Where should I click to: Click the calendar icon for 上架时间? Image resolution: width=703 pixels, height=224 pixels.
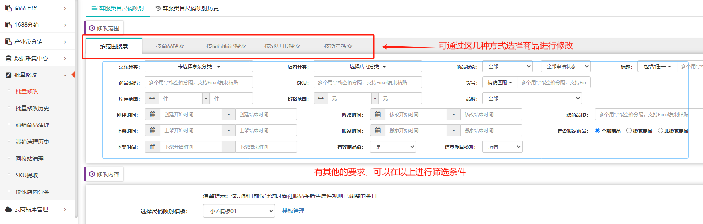click(152, 131)
